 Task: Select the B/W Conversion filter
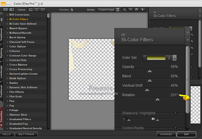19,15
